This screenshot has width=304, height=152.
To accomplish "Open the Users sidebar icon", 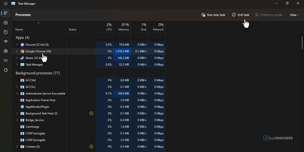I will (6, 51).
